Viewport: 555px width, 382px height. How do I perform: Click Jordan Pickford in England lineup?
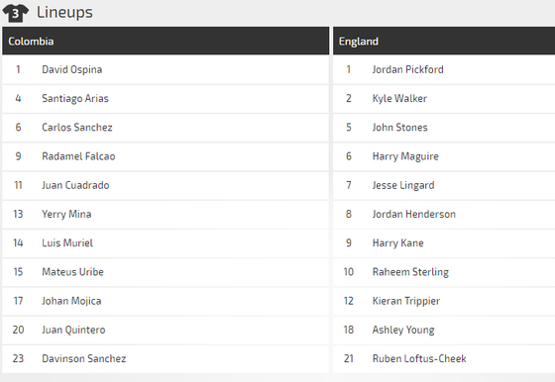407,69
